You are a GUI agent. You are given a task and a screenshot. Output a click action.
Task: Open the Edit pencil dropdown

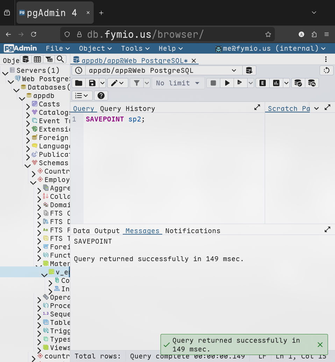coord(117,83)
